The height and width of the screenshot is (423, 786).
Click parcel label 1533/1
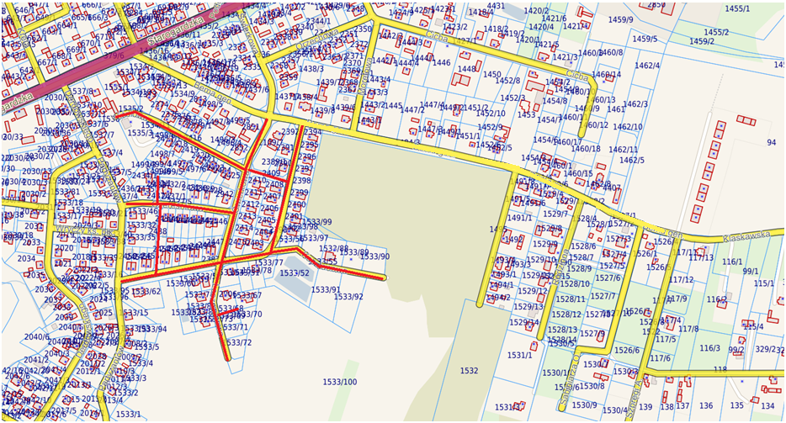(x=128, y=414)
